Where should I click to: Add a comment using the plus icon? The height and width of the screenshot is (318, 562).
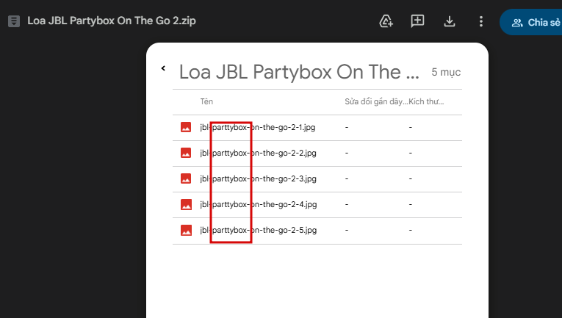pos(417,21)
